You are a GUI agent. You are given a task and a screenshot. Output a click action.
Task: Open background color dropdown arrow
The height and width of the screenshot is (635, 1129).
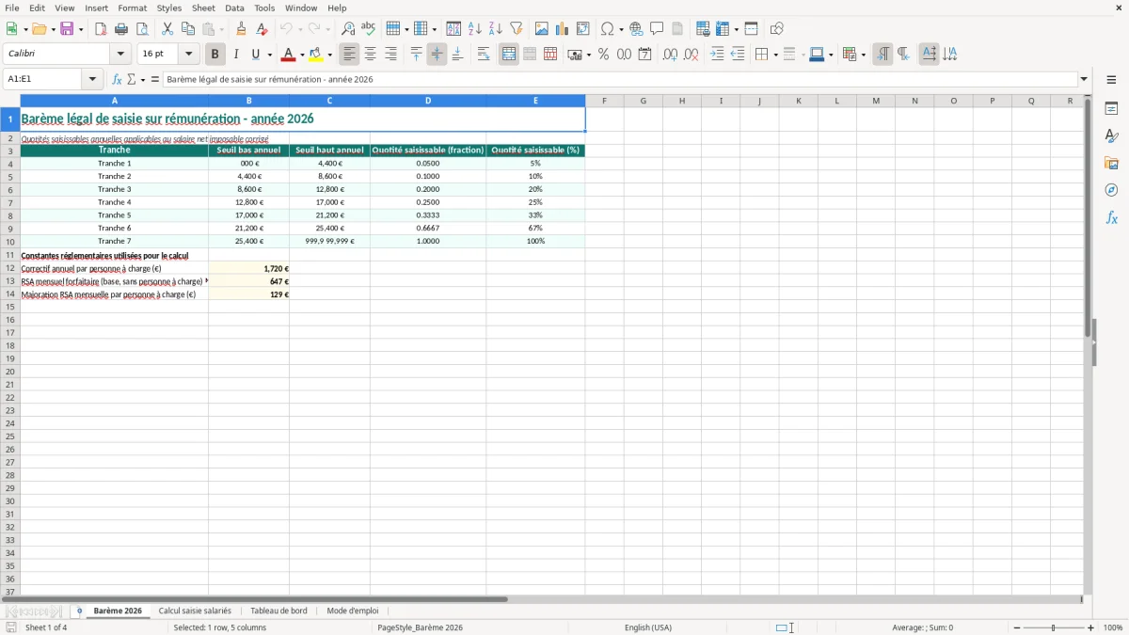click(x=329, y=55)
